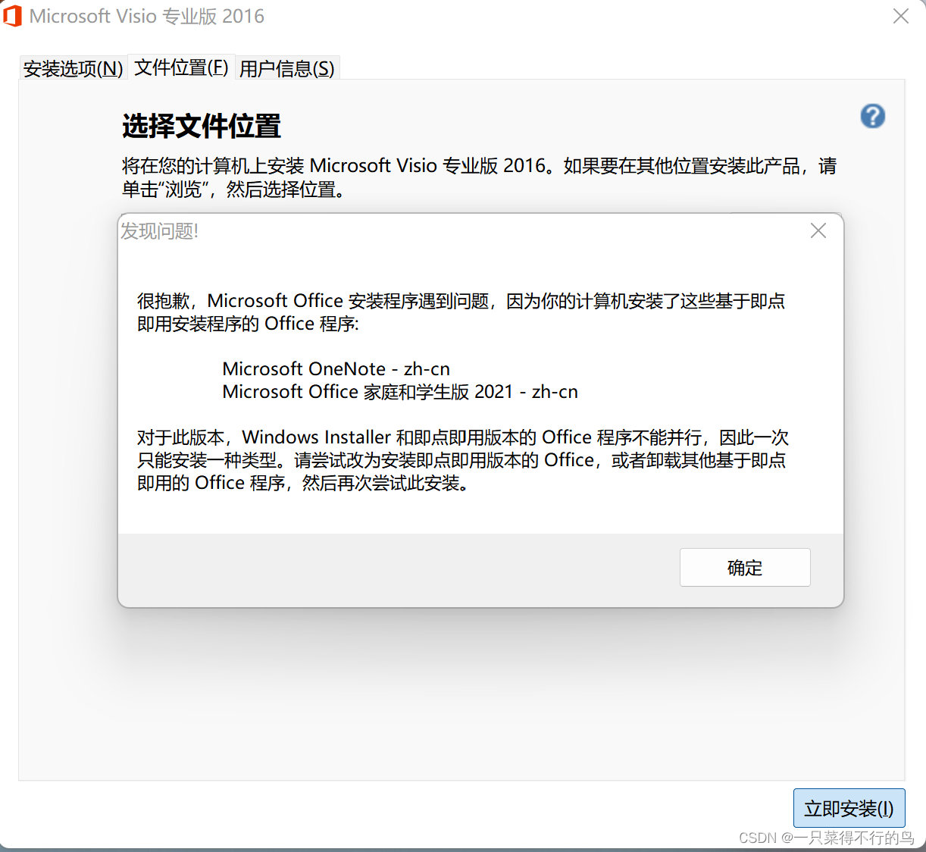The image size is (926, 852).
Task: Click the Microsoft OneNote - zh-cn line
Action: point(336,369)
